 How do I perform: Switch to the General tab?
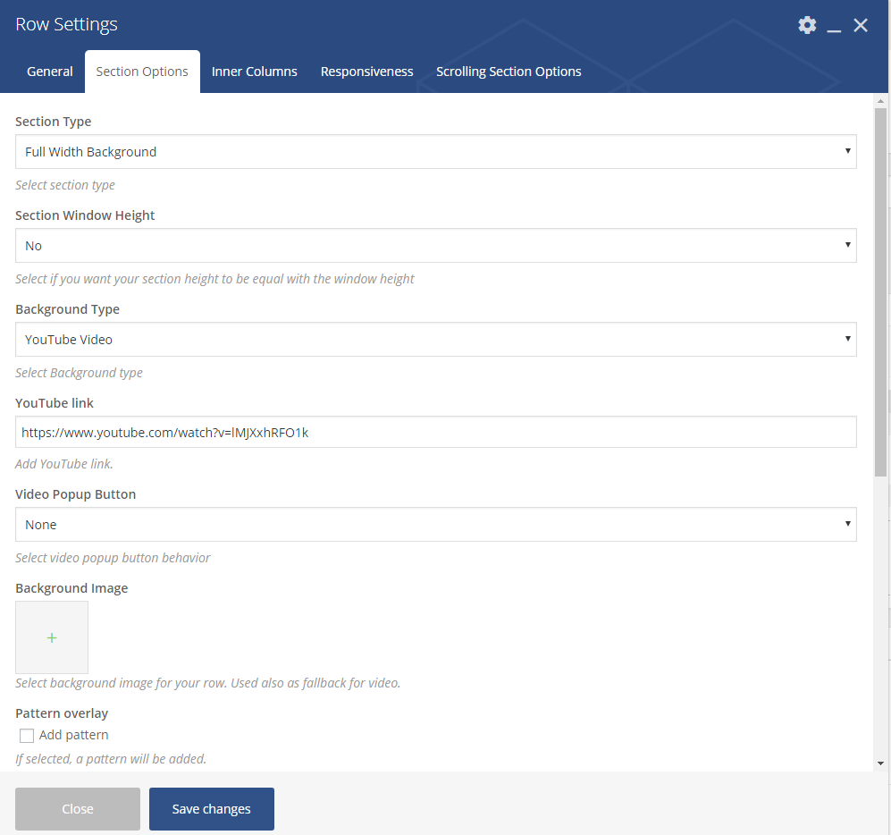point(50,72)
